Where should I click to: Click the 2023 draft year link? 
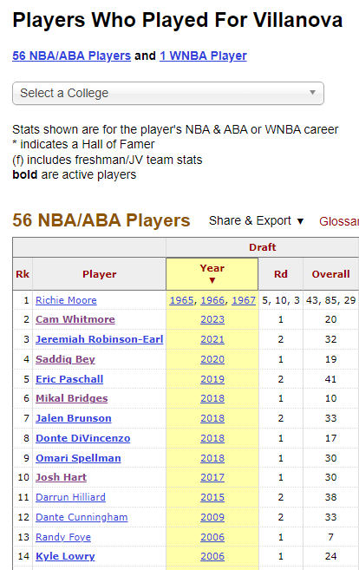tap(212, 319)
